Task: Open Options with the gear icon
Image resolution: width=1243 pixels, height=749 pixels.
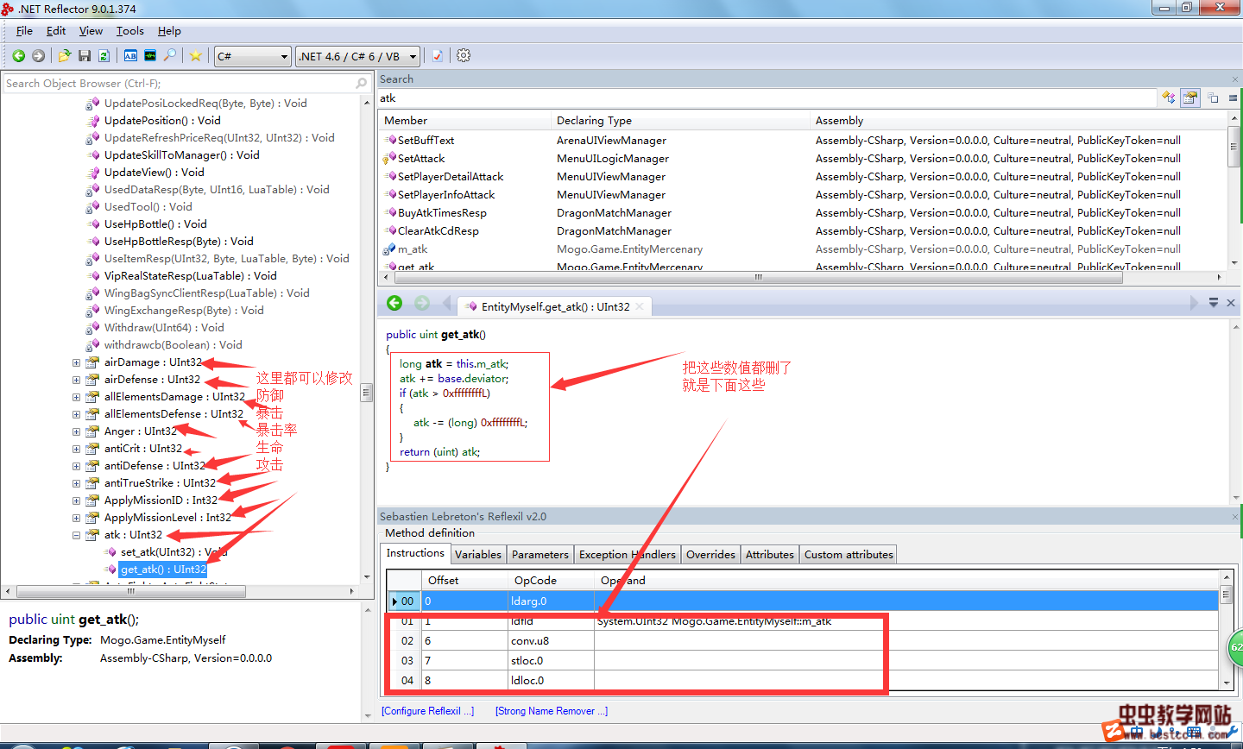Action: (x=464, y=56)
